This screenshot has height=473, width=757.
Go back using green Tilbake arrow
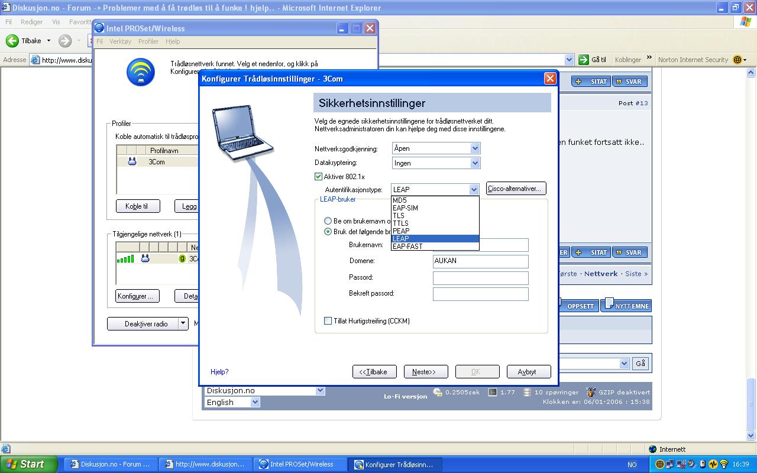click(12, 41)
